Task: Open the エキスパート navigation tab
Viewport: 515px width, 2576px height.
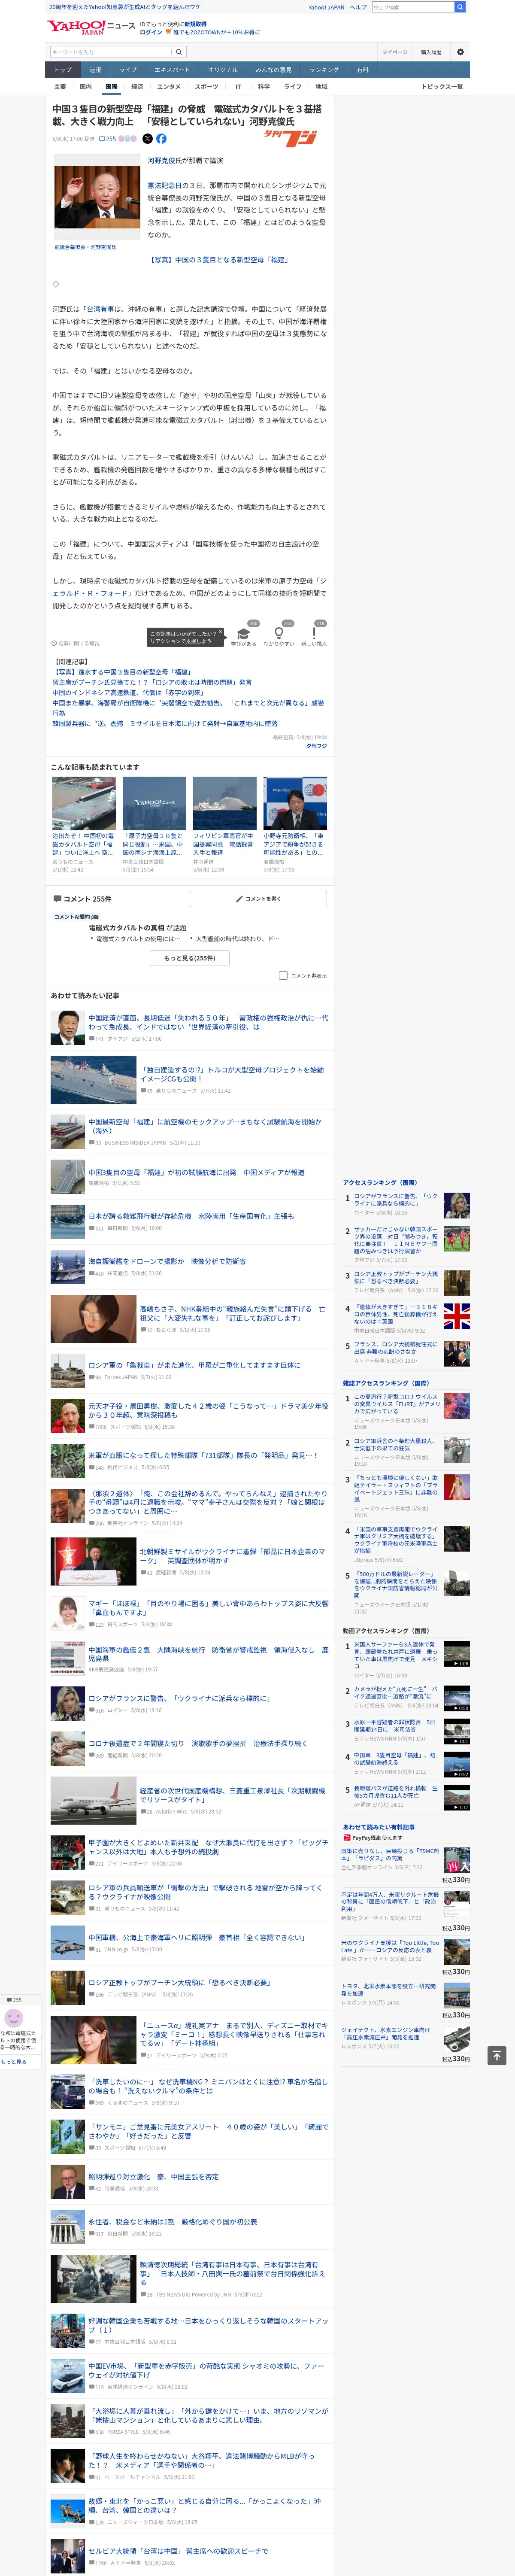Action: point(172,70)
